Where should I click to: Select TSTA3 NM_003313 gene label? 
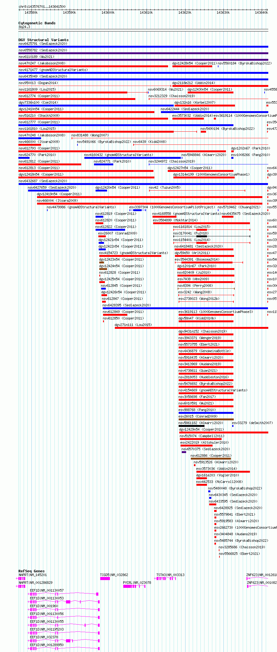click(170, 575)
